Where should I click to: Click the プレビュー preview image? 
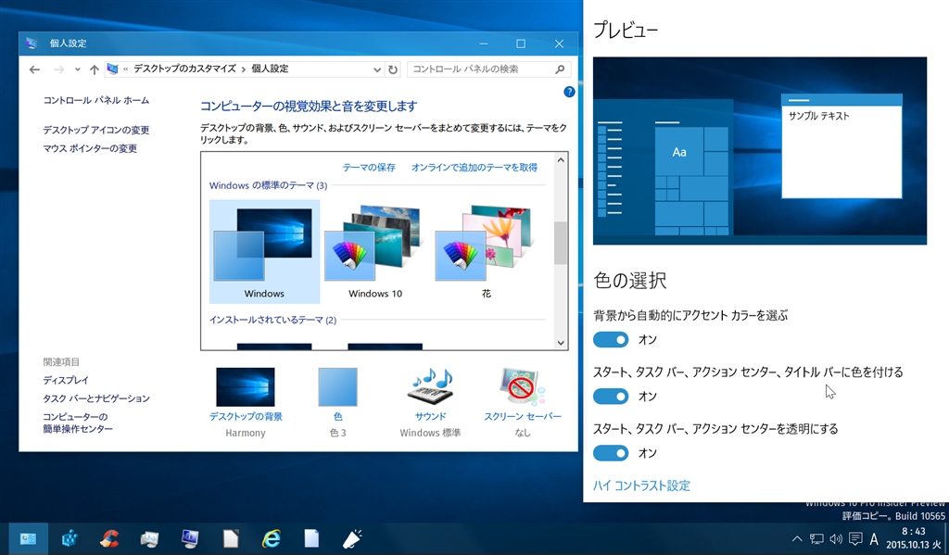pos(760,151)
